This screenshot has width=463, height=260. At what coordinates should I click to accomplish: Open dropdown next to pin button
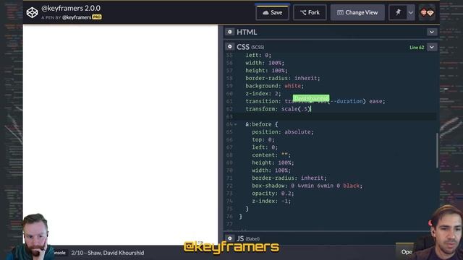point(411,13)
